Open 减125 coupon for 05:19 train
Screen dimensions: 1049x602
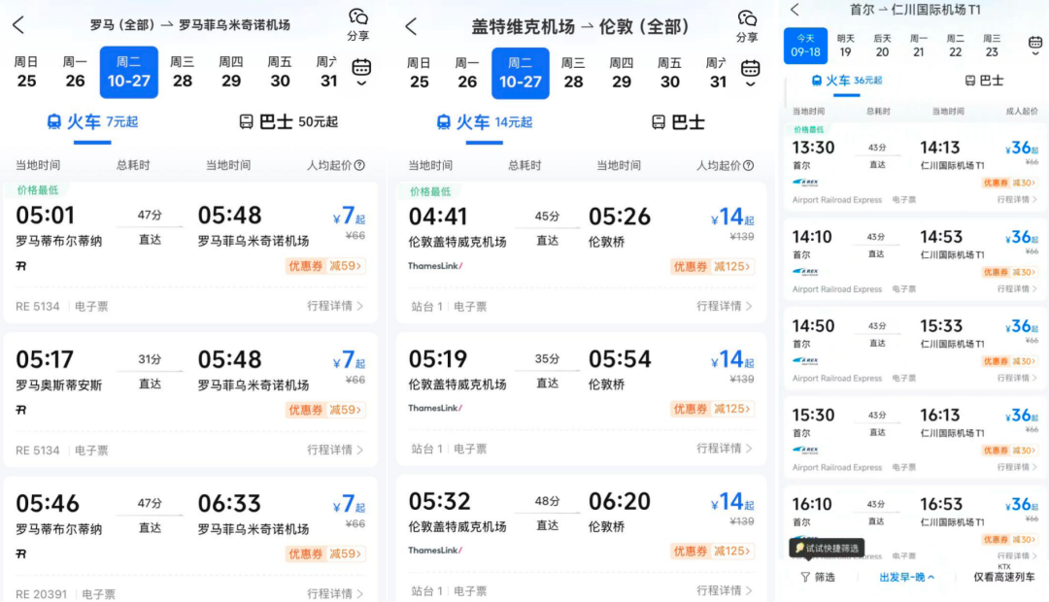[x=713, y=409]
